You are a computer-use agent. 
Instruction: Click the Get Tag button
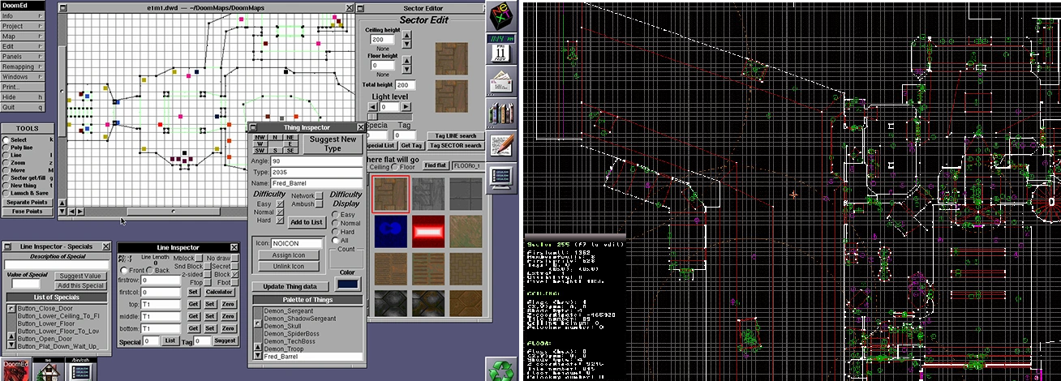411,146
